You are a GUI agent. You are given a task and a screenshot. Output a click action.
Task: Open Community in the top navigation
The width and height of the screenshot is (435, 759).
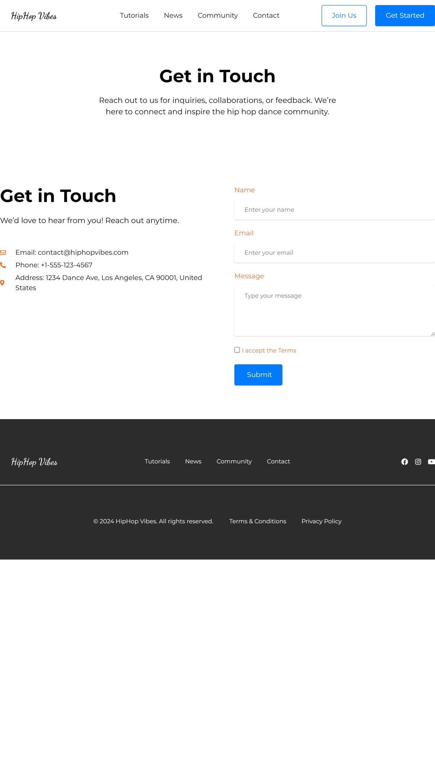click(217, 15)
